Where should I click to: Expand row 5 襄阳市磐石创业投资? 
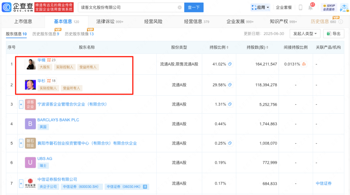tap(21, 143)
